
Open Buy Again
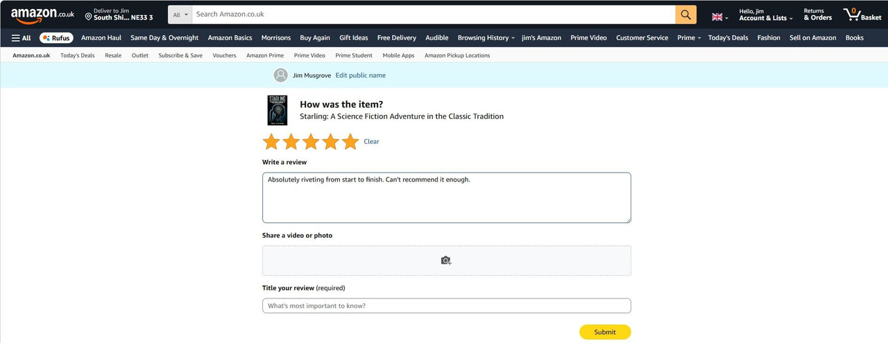point(315,38)
